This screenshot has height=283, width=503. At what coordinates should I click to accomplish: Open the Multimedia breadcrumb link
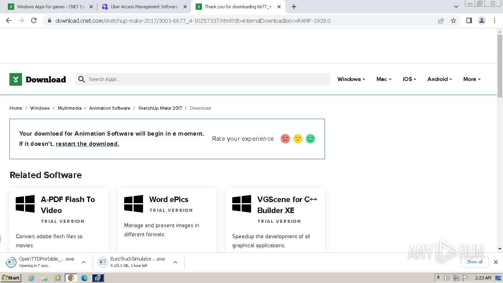click(70, 108)
